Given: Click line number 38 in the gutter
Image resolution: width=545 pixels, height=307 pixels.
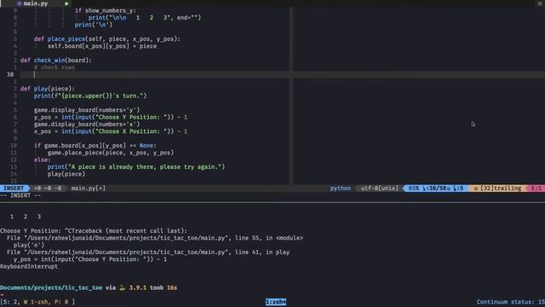Looking at the screenshot, I should point(10,74).
